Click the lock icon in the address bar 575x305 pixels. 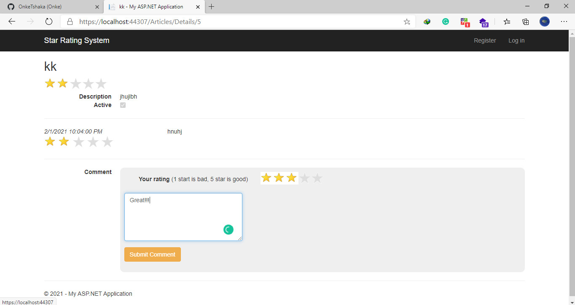tap(70, 21)
